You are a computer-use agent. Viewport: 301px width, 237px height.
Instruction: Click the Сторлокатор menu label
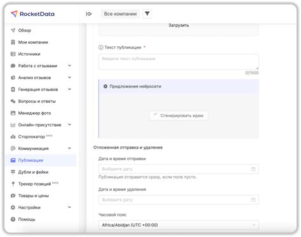(x=31, y=137)
